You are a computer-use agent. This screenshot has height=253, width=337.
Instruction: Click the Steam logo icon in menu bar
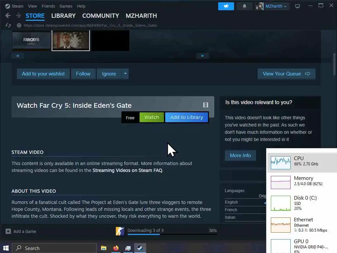[x=8, y=6]
